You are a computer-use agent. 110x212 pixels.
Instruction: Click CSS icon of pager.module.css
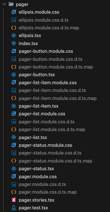point(14,177)
